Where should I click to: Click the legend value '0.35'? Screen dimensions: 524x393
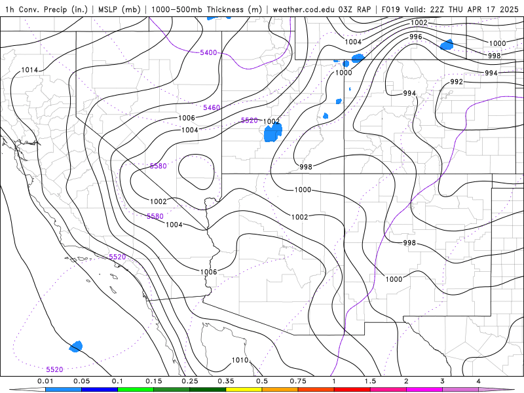coord(226,381)
